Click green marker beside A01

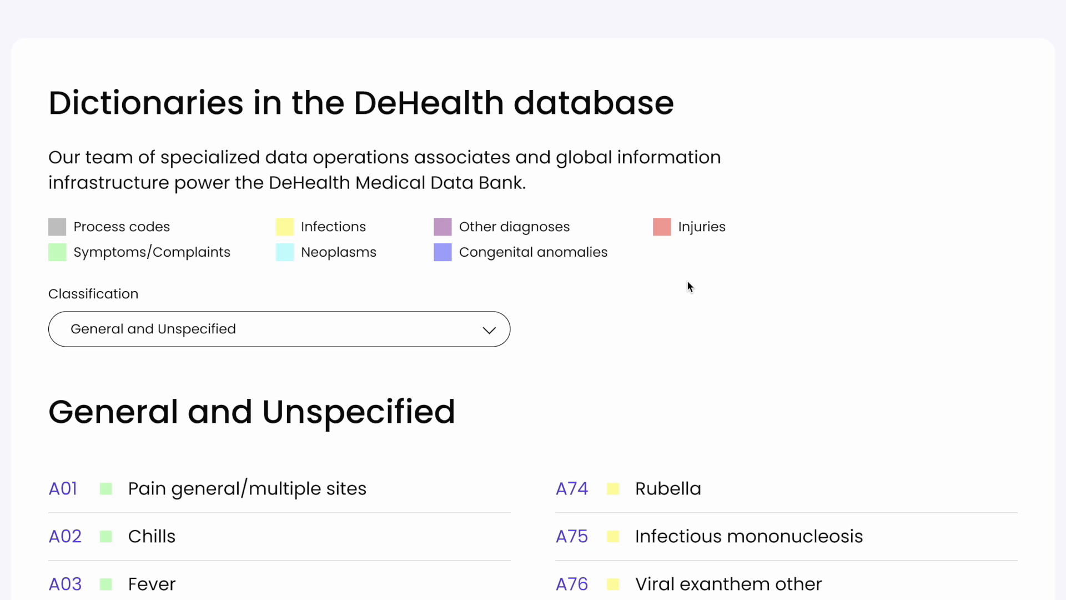[106, 489]
